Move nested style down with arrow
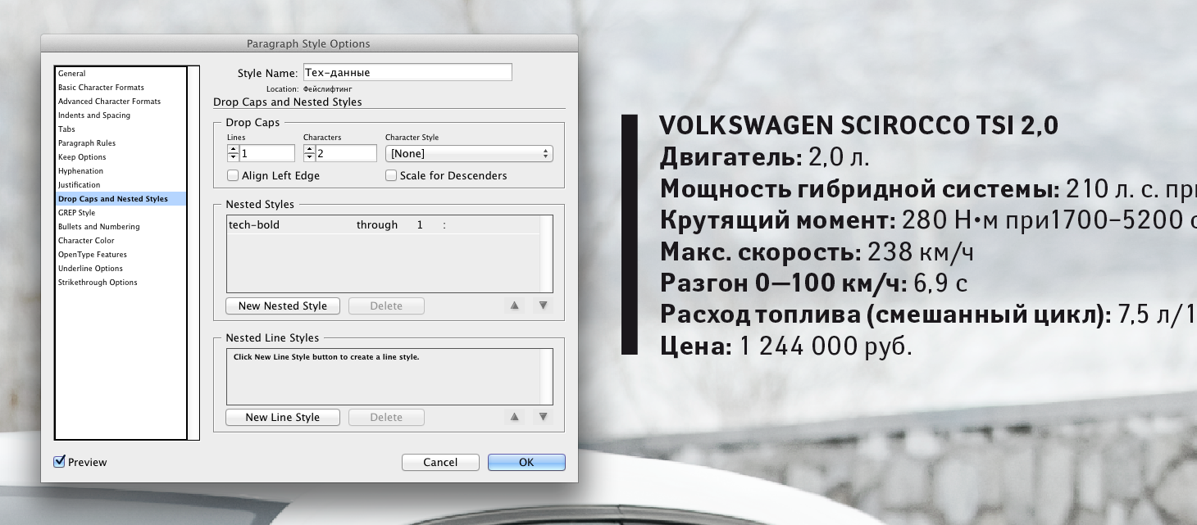This screenshot has height=525, width=1197. (x=543, y=305)
